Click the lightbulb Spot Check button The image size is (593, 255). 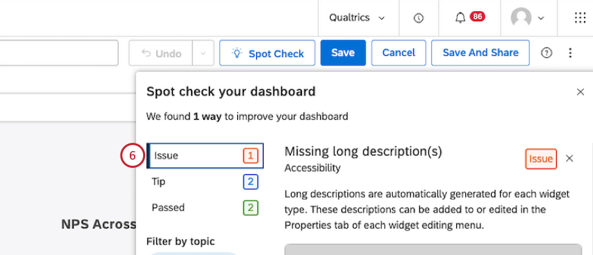(267, 53)
